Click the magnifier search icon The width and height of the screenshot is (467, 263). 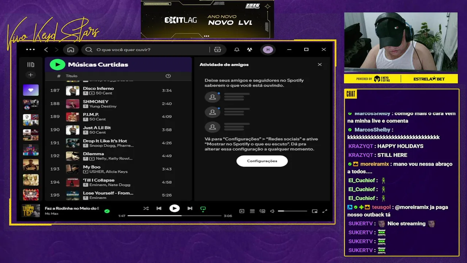89,50
